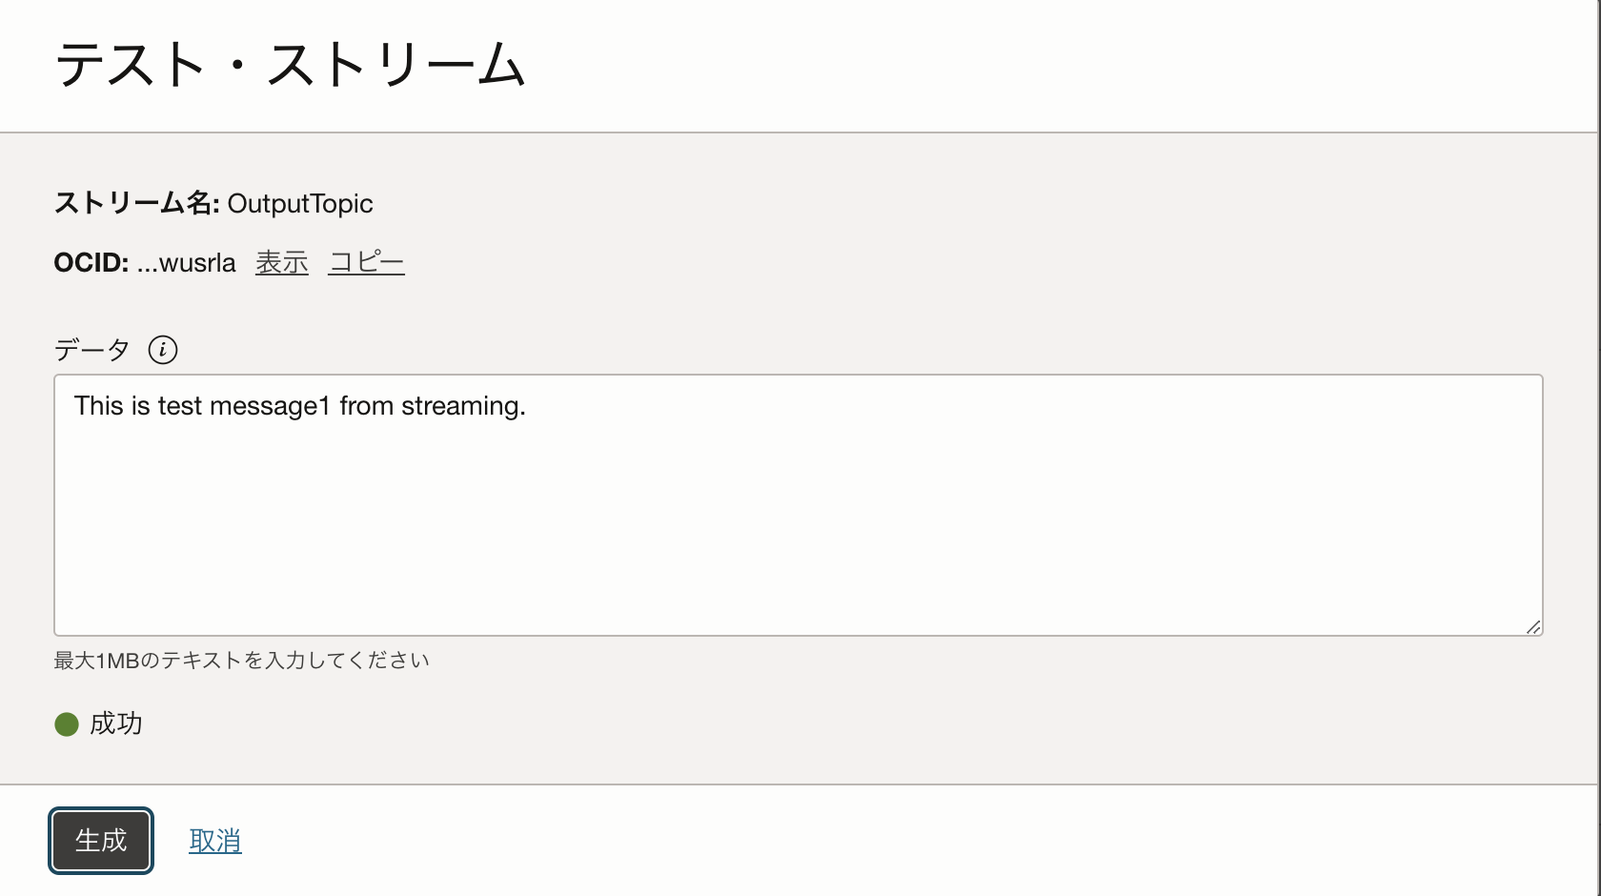Click the 成功 success status label

(113, 724)
